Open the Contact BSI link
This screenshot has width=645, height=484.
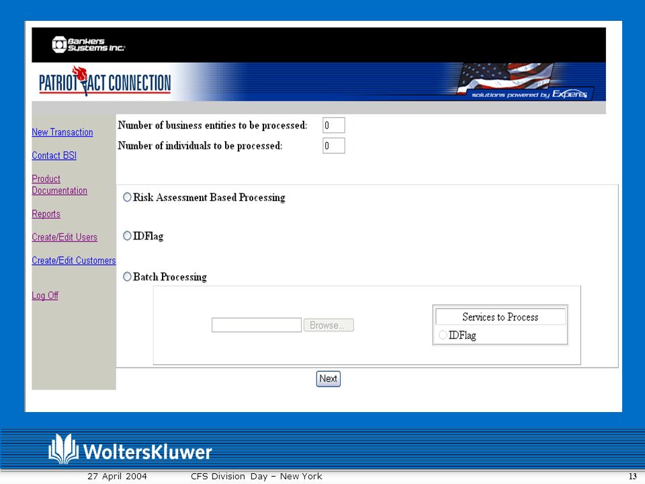tap(54, 155)
